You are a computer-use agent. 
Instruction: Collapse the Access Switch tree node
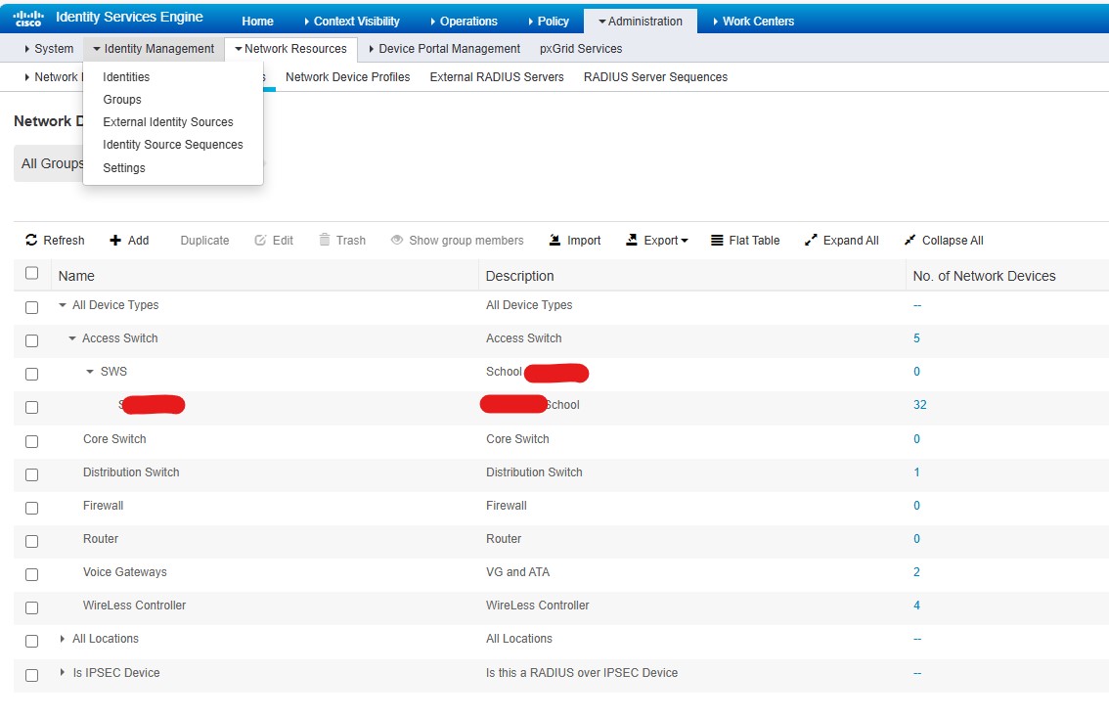pos(72,338)
